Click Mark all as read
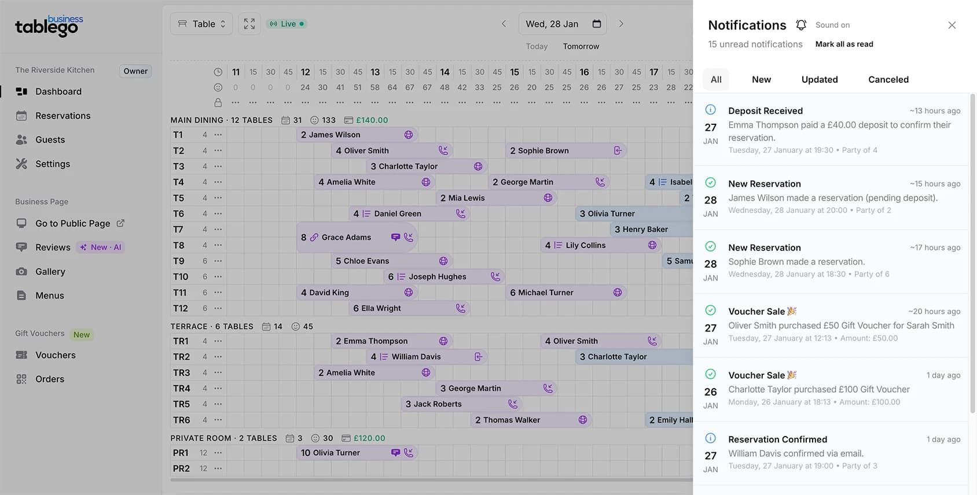Viewport: 977px width, 495px height. pyautogui.click(x=844, y=44)
